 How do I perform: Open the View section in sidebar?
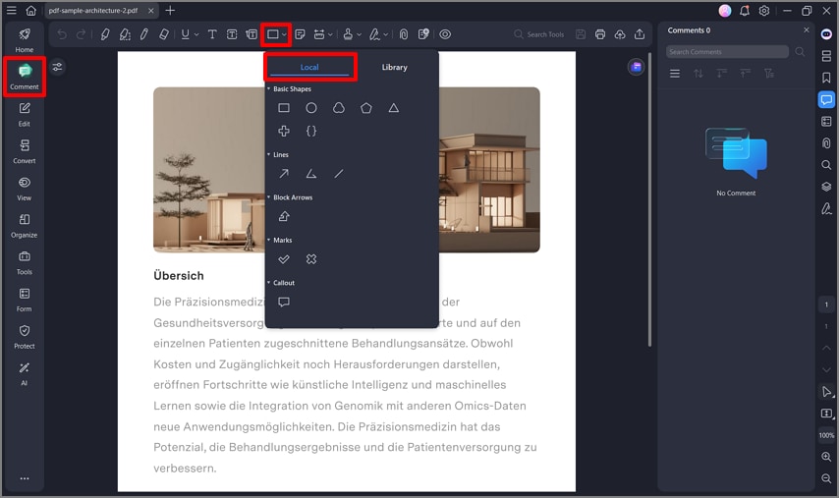25,189
